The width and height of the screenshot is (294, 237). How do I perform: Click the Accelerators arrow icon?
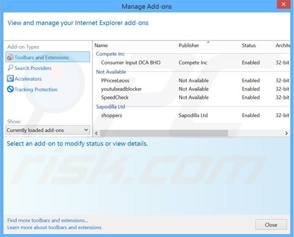pyautogui.click(x=10, y=79)
